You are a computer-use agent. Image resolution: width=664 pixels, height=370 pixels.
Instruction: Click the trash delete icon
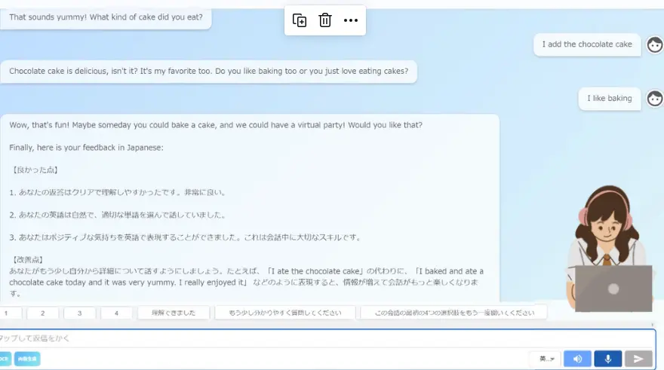pyautogui.click(x=325, y=20)
